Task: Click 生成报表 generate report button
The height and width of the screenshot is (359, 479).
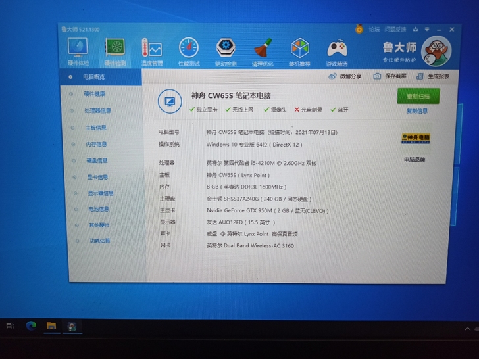Action: click(433, 76)
